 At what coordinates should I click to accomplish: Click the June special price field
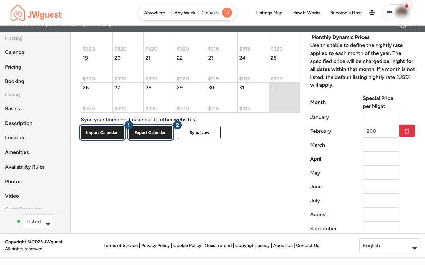pos(381,187)
